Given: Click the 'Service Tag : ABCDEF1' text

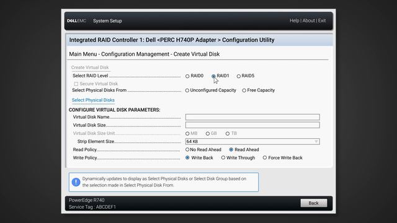Looking at the screenshot, I should pyautogui.click(x=92, y=207).
